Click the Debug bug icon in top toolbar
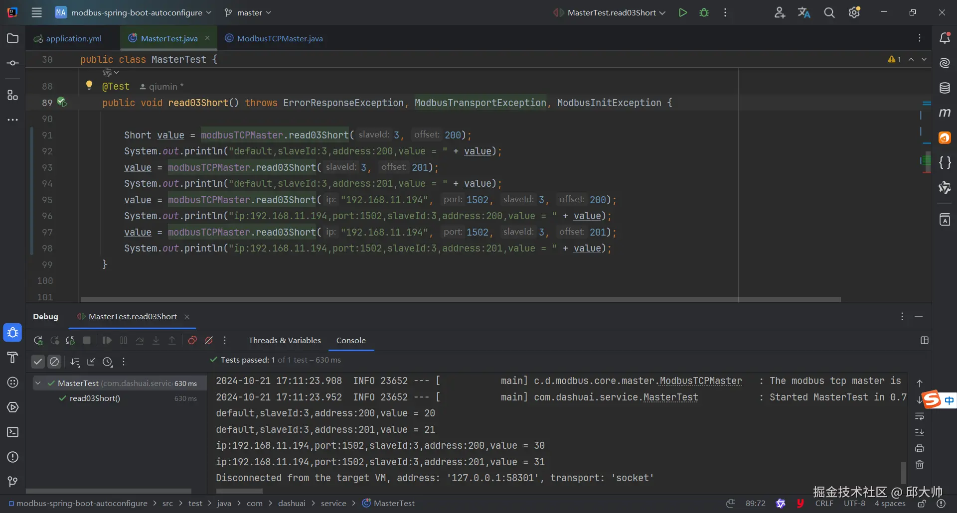Viewport: 957px width, 513px height. 704,12
